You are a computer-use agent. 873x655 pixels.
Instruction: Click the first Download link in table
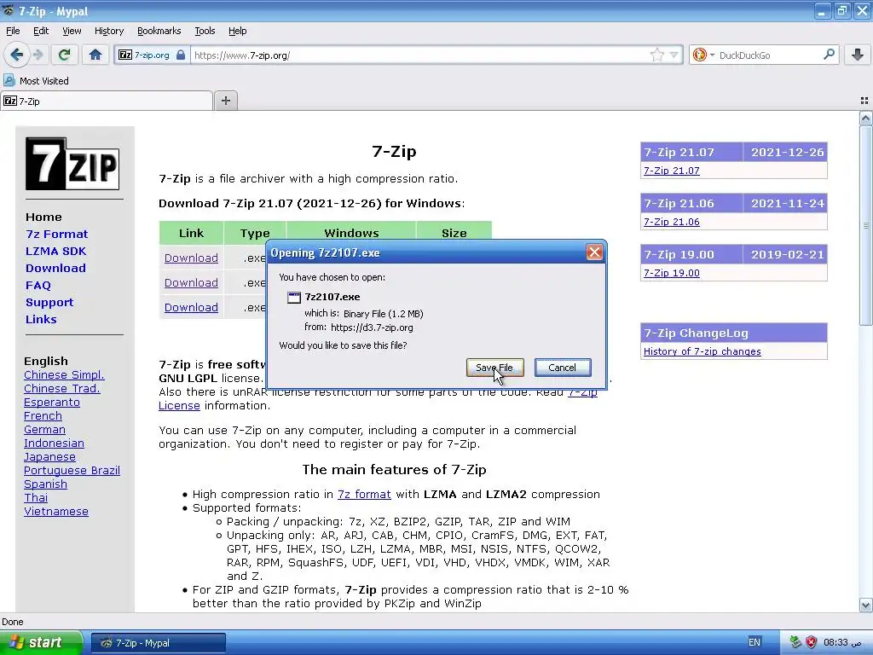click(191, 258)
